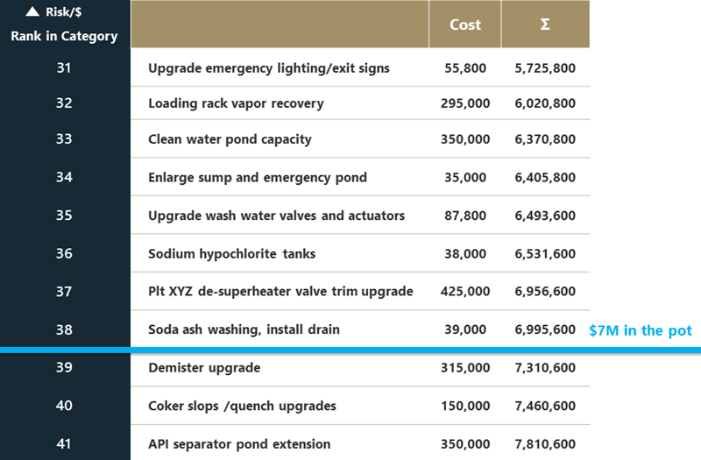Select API separator pond extension row
Viewport: 701px width, 460px height.
(239, 444)
